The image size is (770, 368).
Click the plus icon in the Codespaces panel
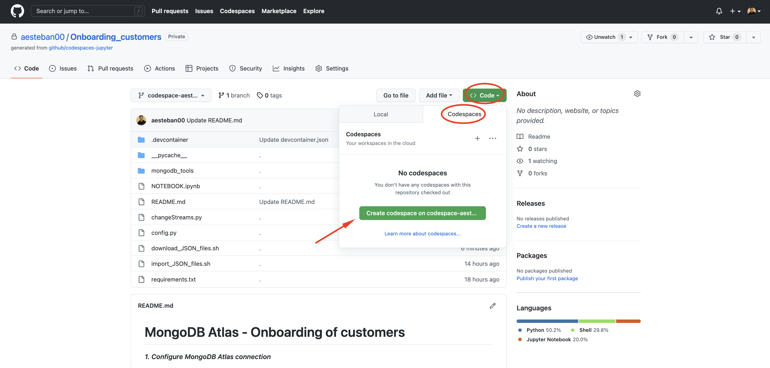pyautogui.click(x=477, y=138)
